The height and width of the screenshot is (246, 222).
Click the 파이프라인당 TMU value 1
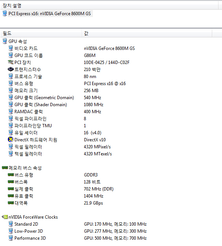(85, 126)
